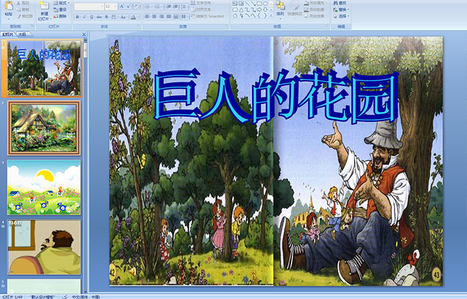This screenshot has height=299, width=467.
Task: Open the Shape Outline (形状轮廓) menu
Action: coord(316,9)
